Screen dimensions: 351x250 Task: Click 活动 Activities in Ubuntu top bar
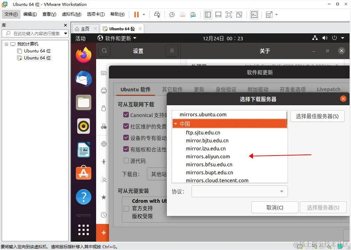pyautogui.click(x=80, y=39)
